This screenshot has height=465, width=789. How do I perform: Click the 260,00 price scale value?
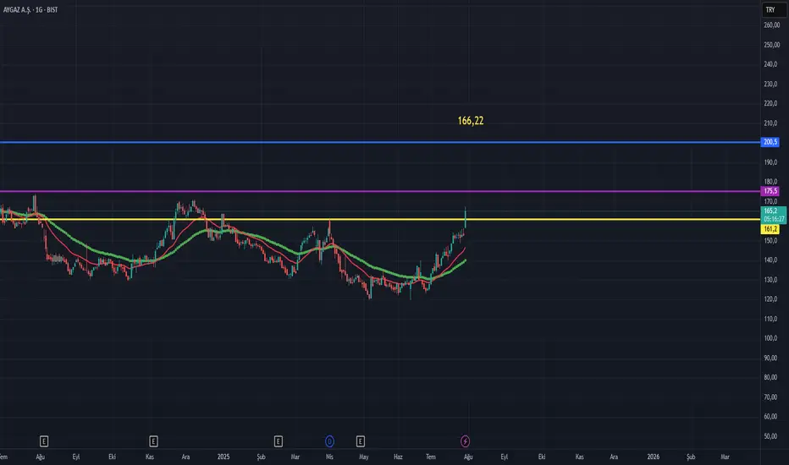point(771,25)
